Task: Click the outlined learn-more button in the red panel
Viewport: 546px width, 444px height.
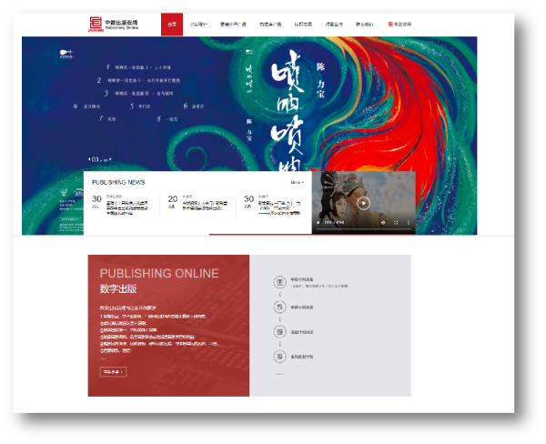Action: [x=113, y=372]
